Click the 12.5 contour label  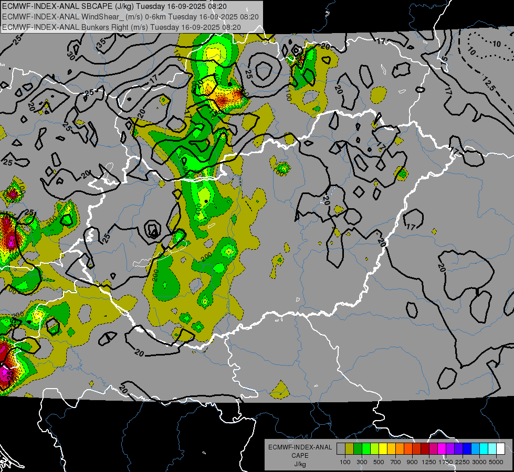(489, 83)
